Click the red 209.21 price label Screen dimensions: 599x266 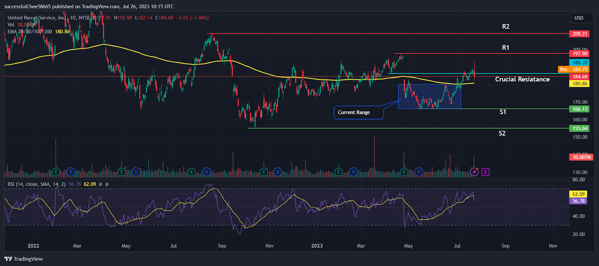click(x=579, y=34)
